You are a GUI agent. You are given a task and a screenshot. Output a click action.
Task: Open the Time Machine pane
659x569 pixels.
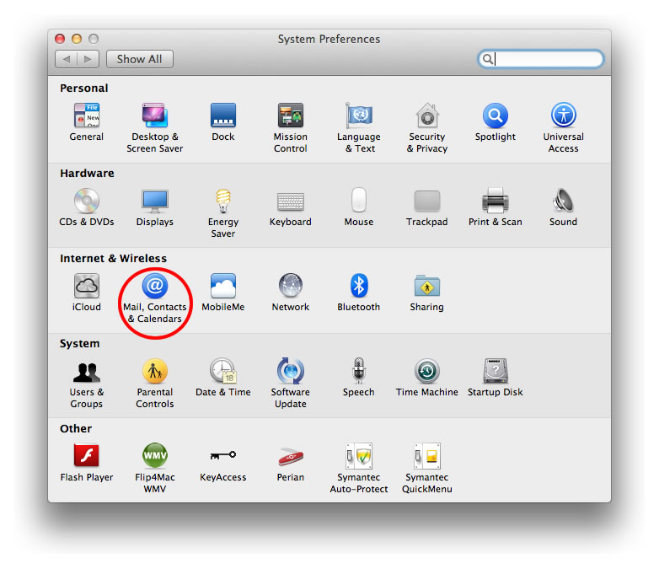coord(426,372)
